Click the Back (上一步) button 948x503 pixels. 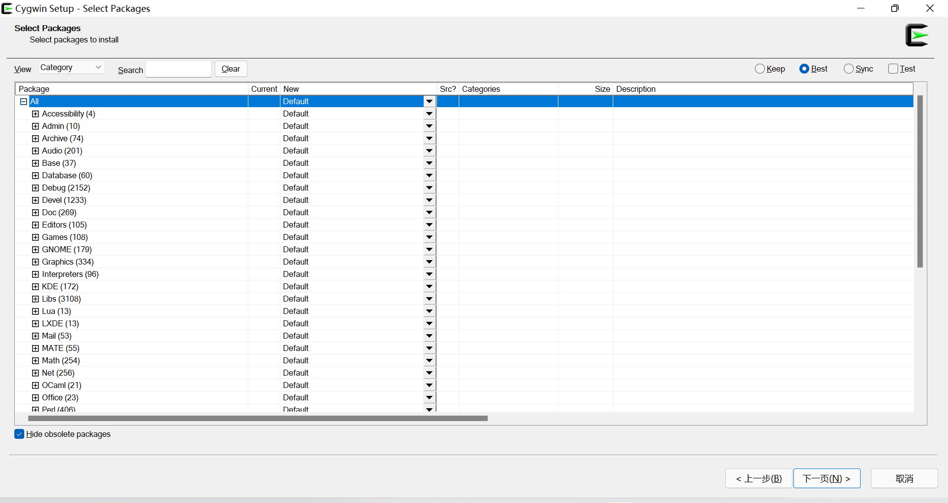pyautogui.click(x=758, y=478)
